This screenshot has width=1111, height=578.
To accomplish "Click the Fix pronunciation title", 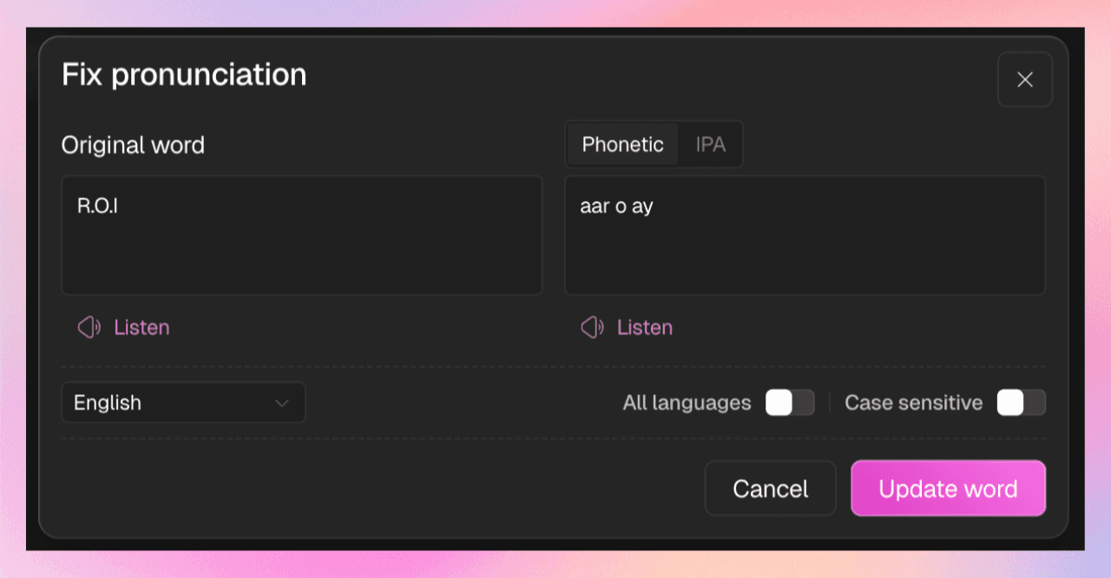I will [x=184, y=75].
